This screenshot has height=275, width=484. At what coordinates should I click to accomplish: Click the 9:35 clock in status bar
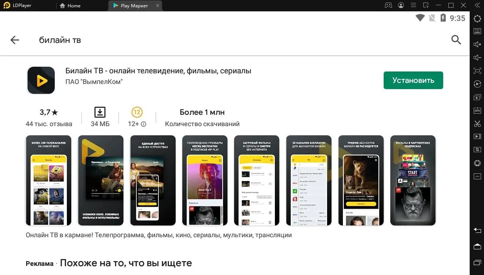(x=458, y=18)
